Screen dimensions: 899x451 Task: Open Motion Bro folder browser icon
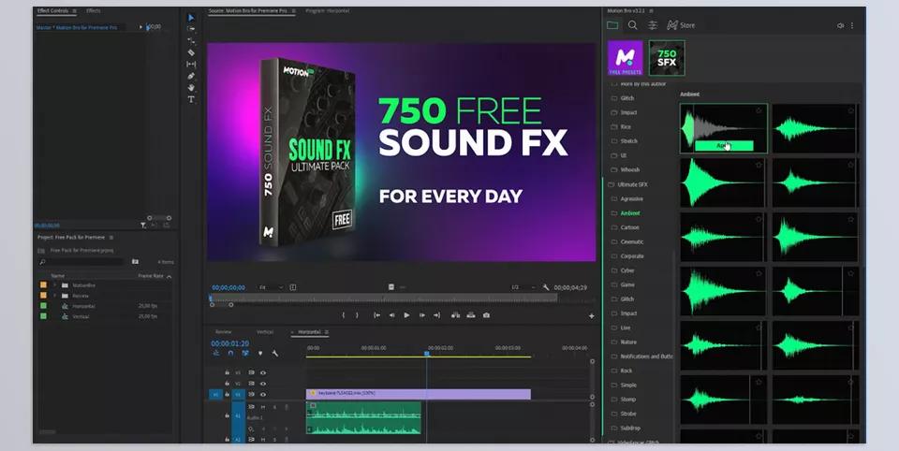tap(612, 25)
